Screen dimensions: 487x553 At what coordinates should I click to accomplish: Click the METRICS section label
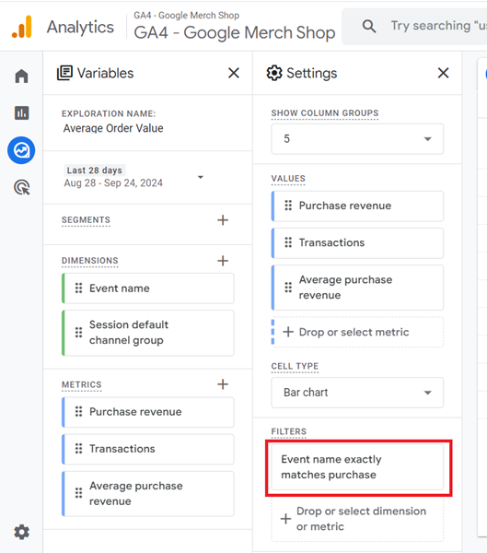82,384
